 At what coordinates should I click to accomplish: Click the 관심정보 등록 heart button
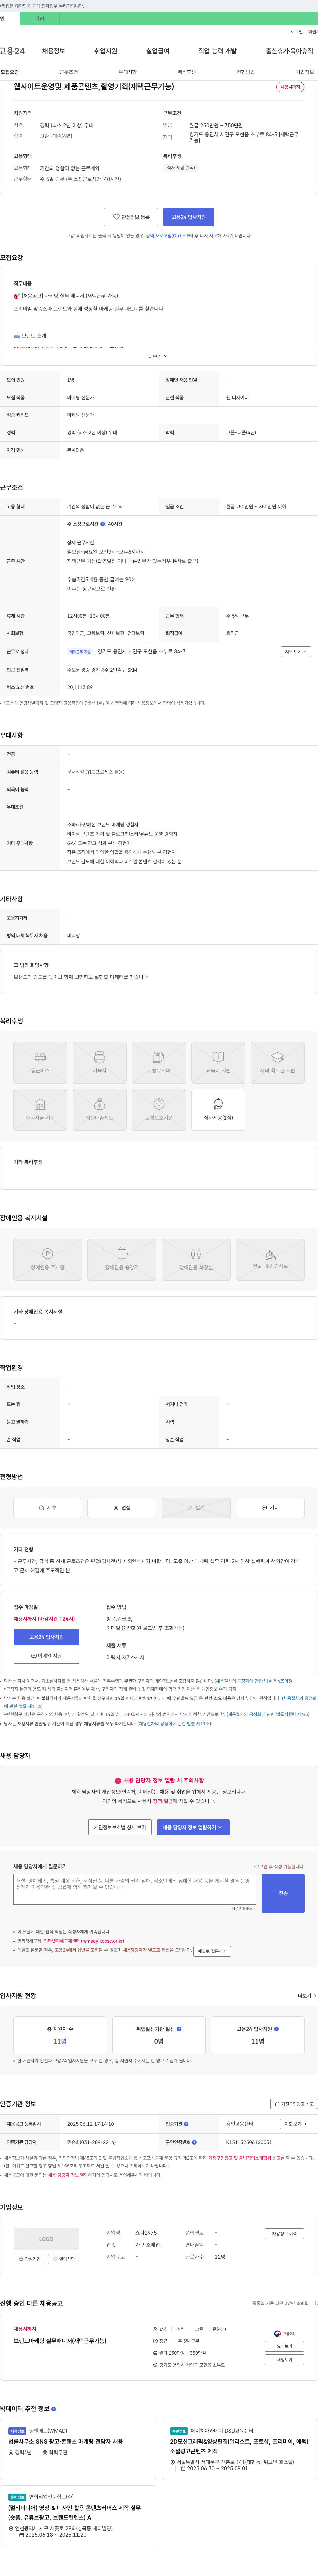(131, 217)
